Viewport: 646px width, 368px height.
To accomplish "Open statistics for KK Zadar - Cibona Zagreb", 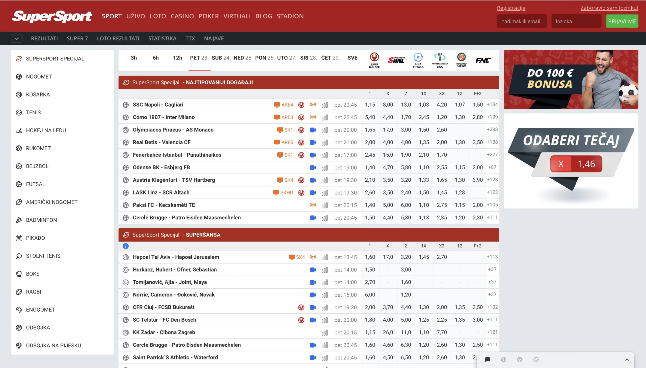I will 325,333.
